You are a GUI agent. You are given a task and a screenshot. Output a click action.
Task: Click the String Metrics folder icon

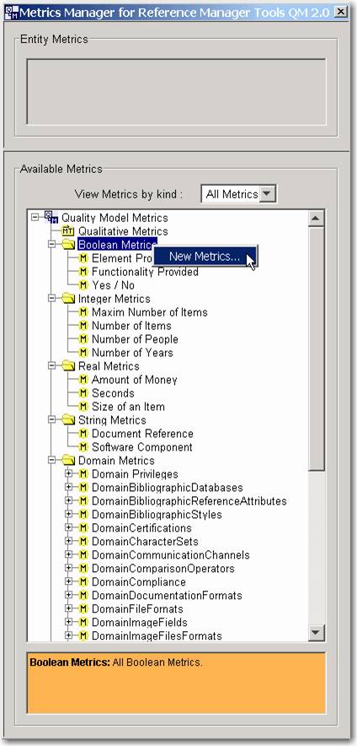tap(69, 420)
